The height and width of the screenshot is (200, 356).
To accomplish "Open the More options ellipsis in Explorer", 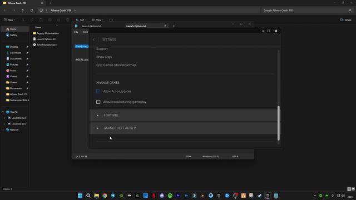I will click(x=111, y=20).
